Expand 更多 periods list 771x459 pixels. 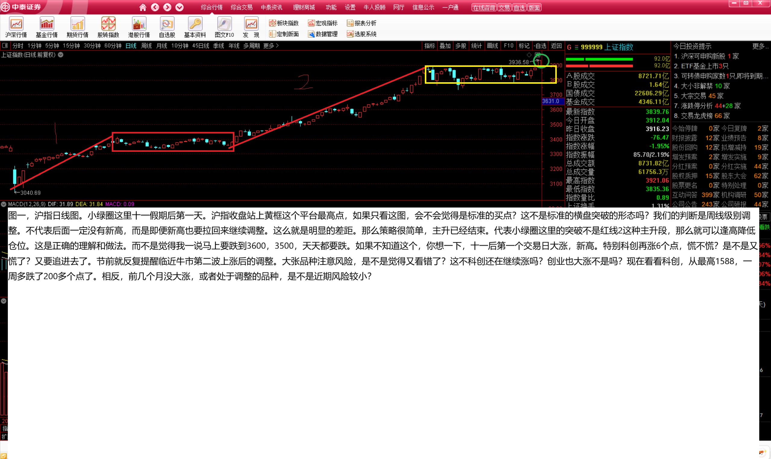coord(271,46)
